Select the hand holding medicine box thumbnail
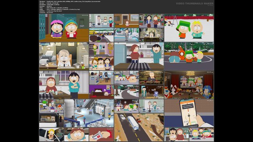 point(101,135)
